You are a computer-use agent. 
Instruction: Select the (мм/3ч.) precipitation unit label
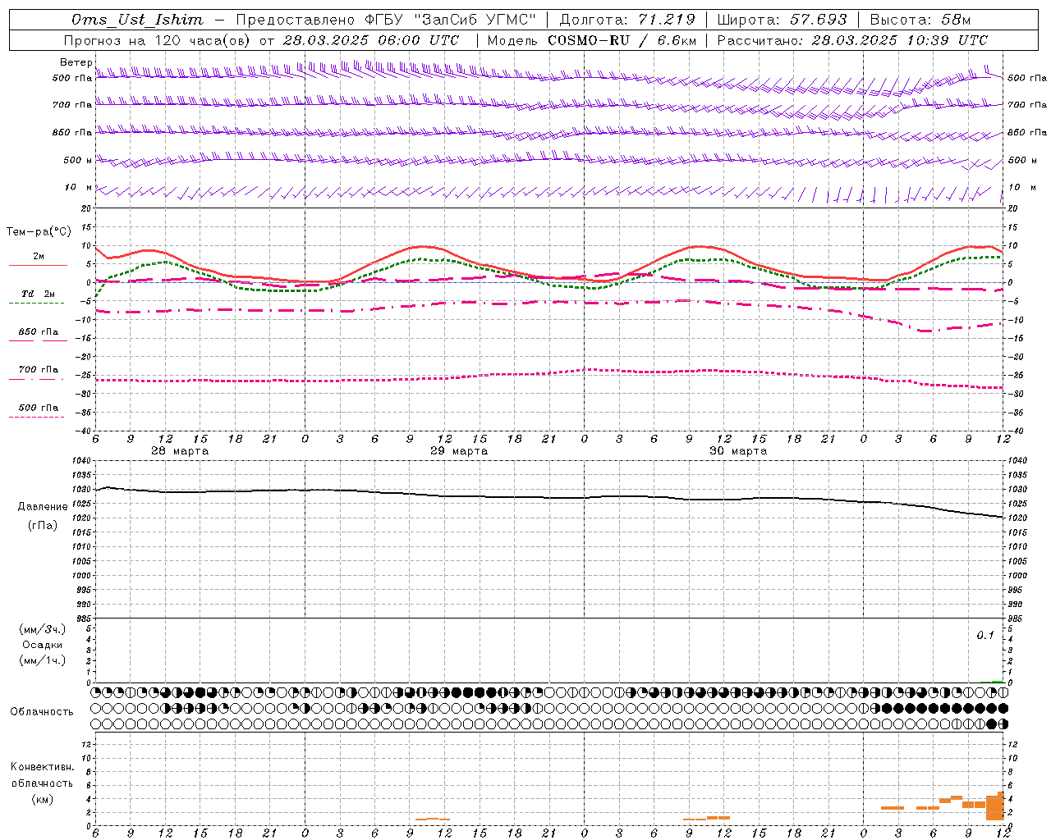click(43, 629)
